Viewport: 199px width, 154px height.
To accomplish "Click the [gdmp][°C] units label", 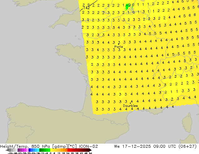I will coord(64,146).
